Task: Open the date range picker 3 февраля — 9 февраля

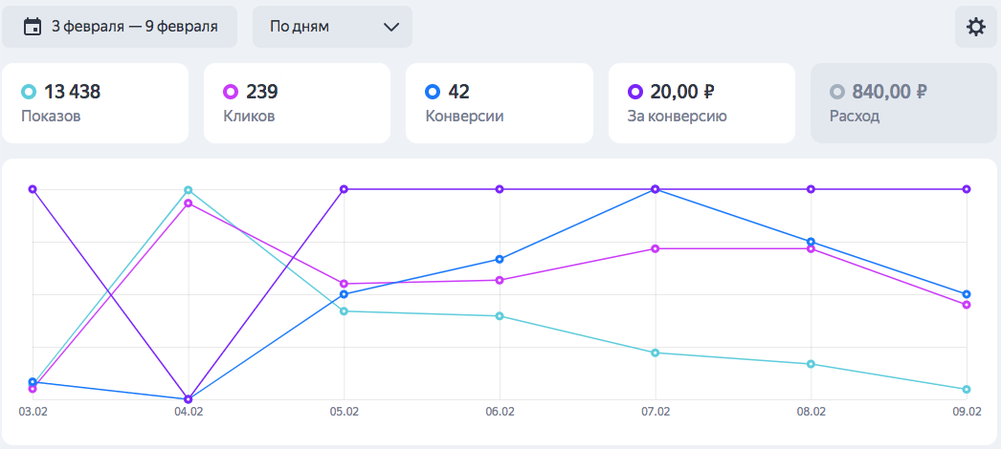Action: click(x=120, y=27)
